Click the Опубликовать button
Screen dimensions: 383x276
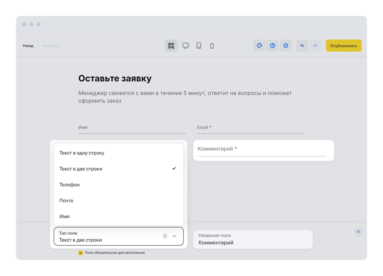tap(343, 46)
